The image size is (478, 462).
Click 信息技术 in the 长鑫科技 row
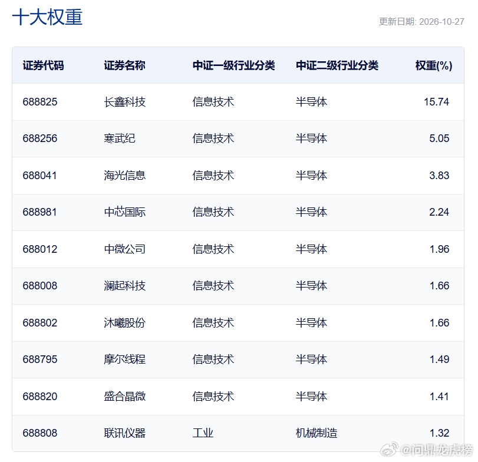(213, 102)
